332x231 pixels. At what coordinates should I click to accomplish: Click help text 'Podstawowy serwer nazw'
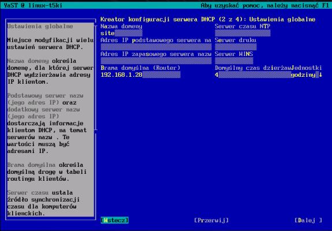(45, 95)
